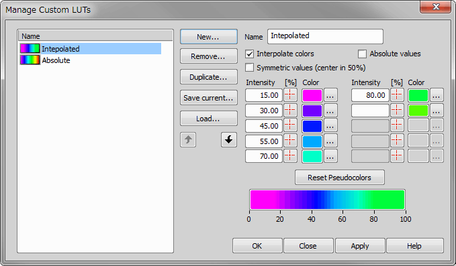This screenshot has height=266, width=456.
Task: Pick intensity crosshair for the 55.00 row
Action: 290,141
